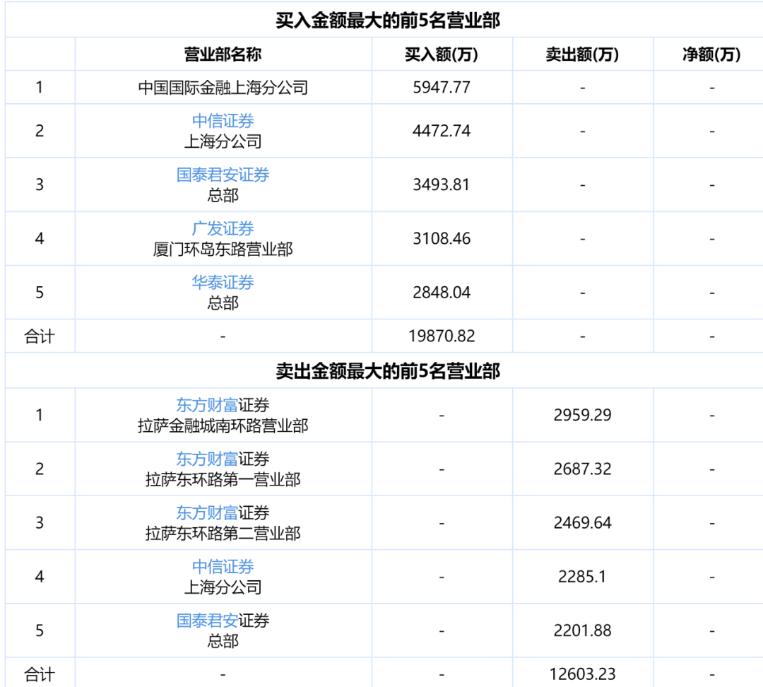This screenshot has height=687, width=763.
Task: Select the sell amount 2285.1
Action: coord(582,577)
